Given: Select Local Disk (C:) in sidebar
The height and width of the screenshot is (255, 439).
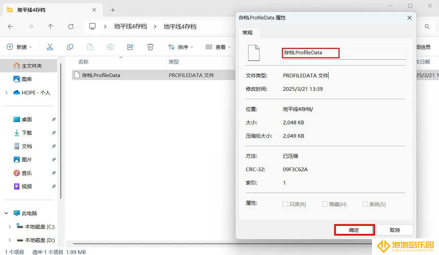Looking at the screenshot, I should 35,227.
